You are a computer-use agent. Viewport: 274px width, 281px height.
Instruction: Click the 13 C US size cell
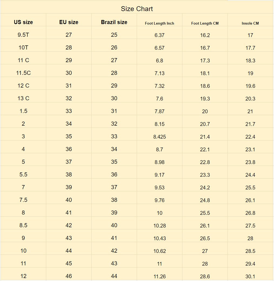click(x=23, y=98)
